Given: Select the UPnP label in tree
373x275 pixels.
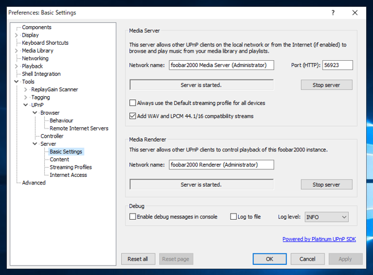Looking at the screenshot, I should [37, 105].
